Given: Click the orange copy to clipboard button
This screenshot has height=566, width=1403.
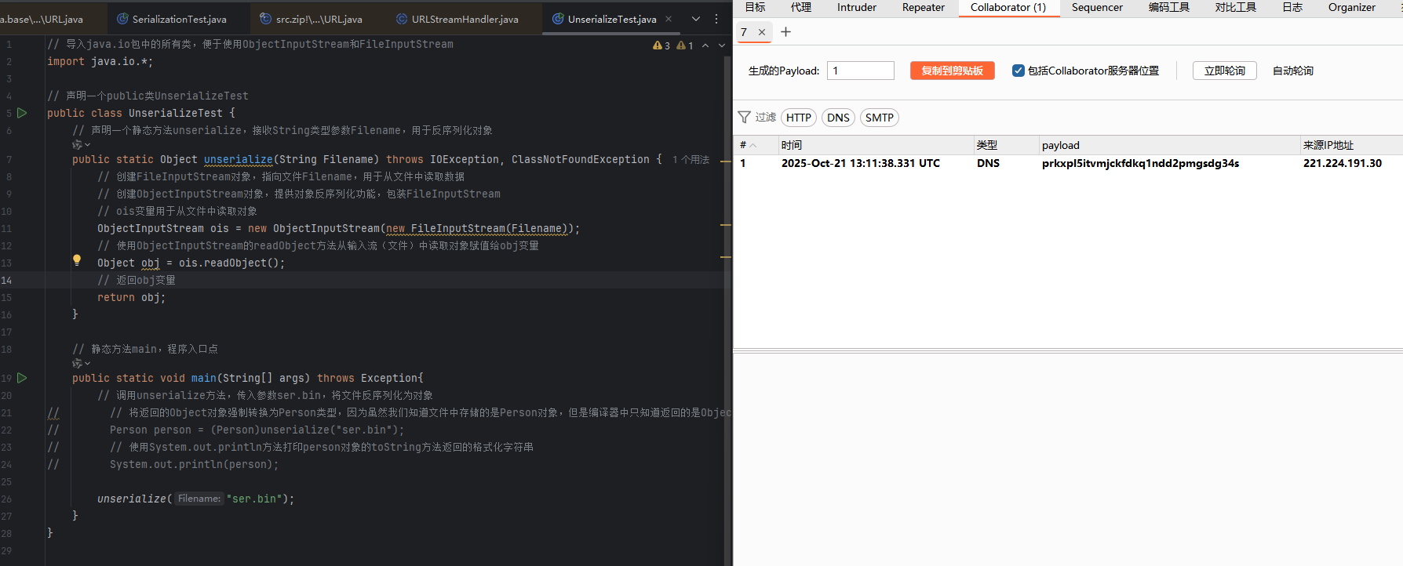Looking at the screenshot, I should (x=952, y=71).
